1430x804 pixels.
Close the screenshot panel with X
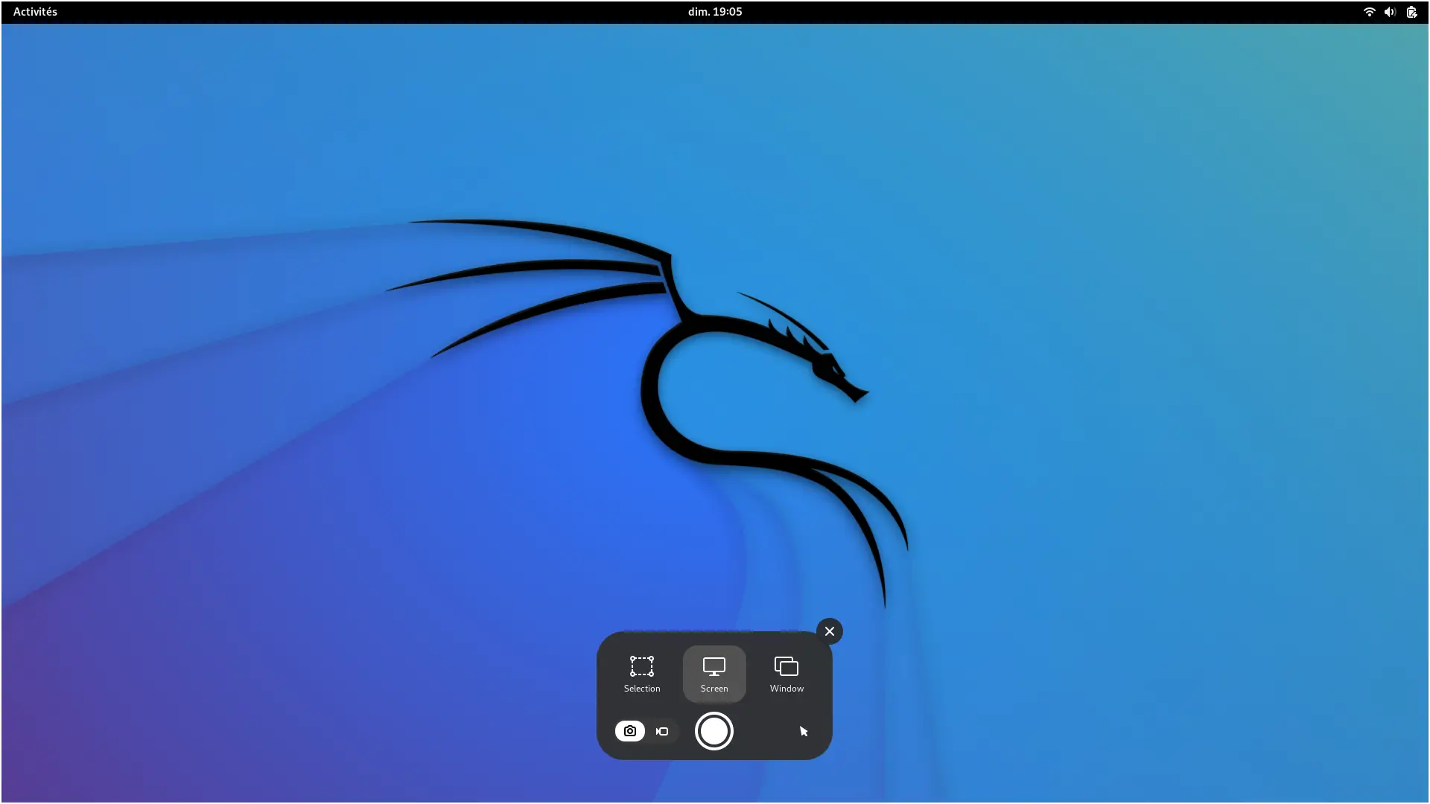(829, 631)
